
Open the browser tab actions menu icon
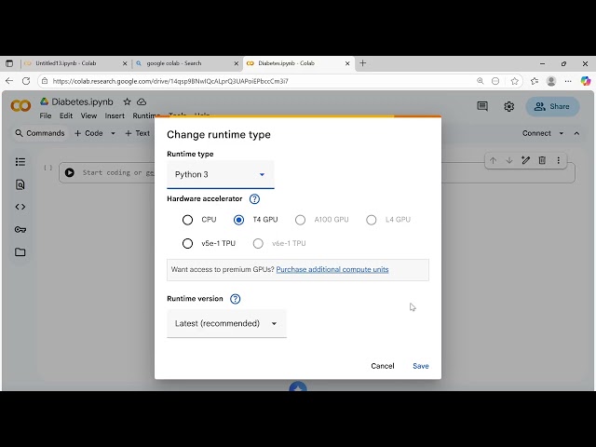pyautogui.click(x=9, y=63)
